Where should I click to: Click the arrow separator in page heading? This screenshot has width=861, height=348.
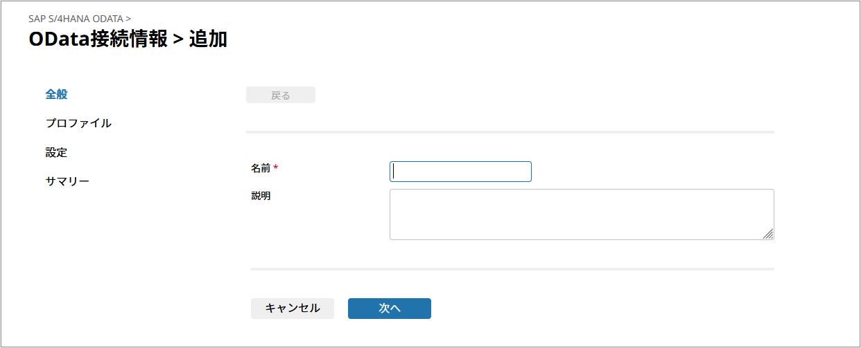pyautogui.click(x=178, y=40)
